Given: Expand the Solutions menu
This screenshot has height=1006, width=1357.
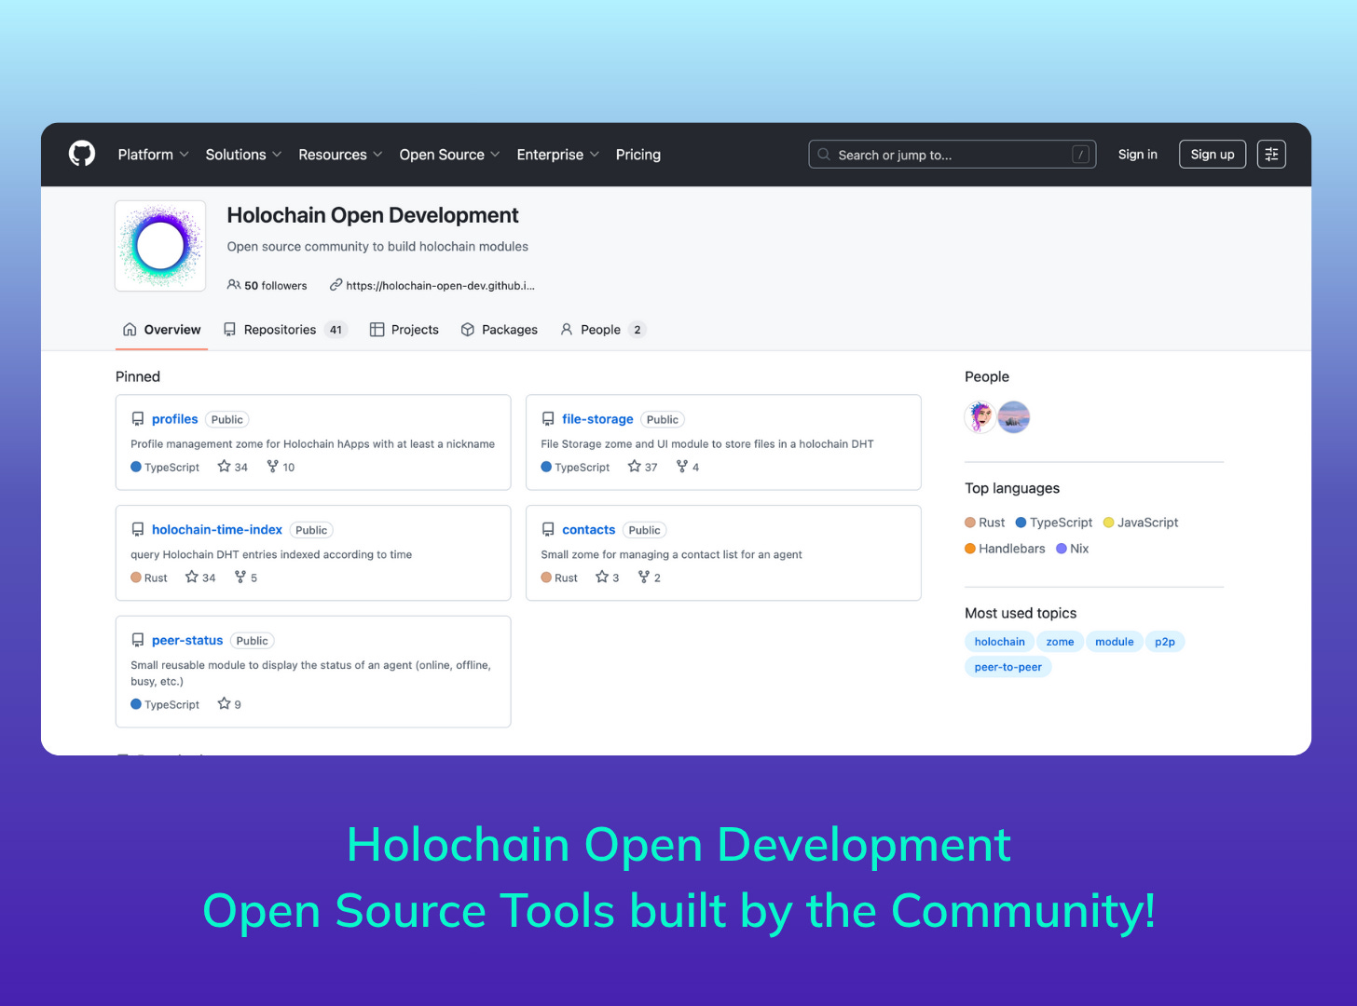Looking at the screenshot, I should pos(243,155).
